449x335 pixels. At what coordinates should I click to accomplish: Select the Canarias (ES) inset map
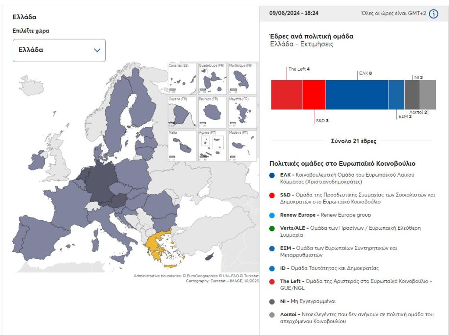[x=182, y=79]
